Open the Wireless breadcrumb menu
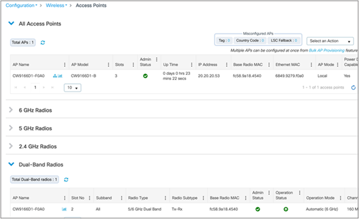 [x=56, y=5]
